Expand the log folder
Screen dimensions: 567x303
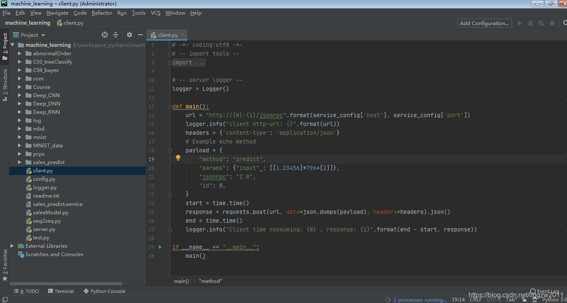pyautogui.click(x=20, y=121)
